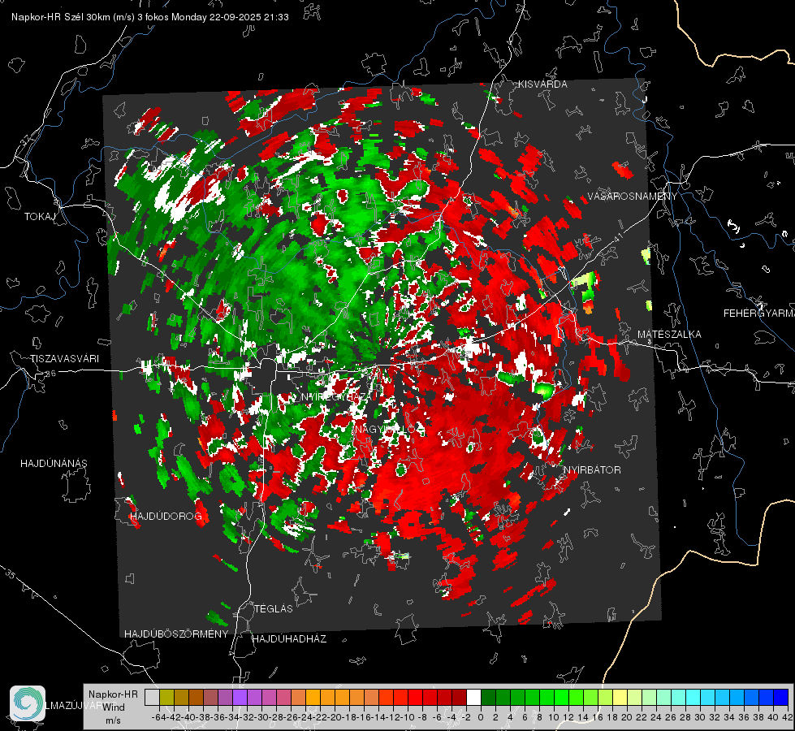
Task: Pick the bright green swatch between 10 and 12
Action: [561, 697]
